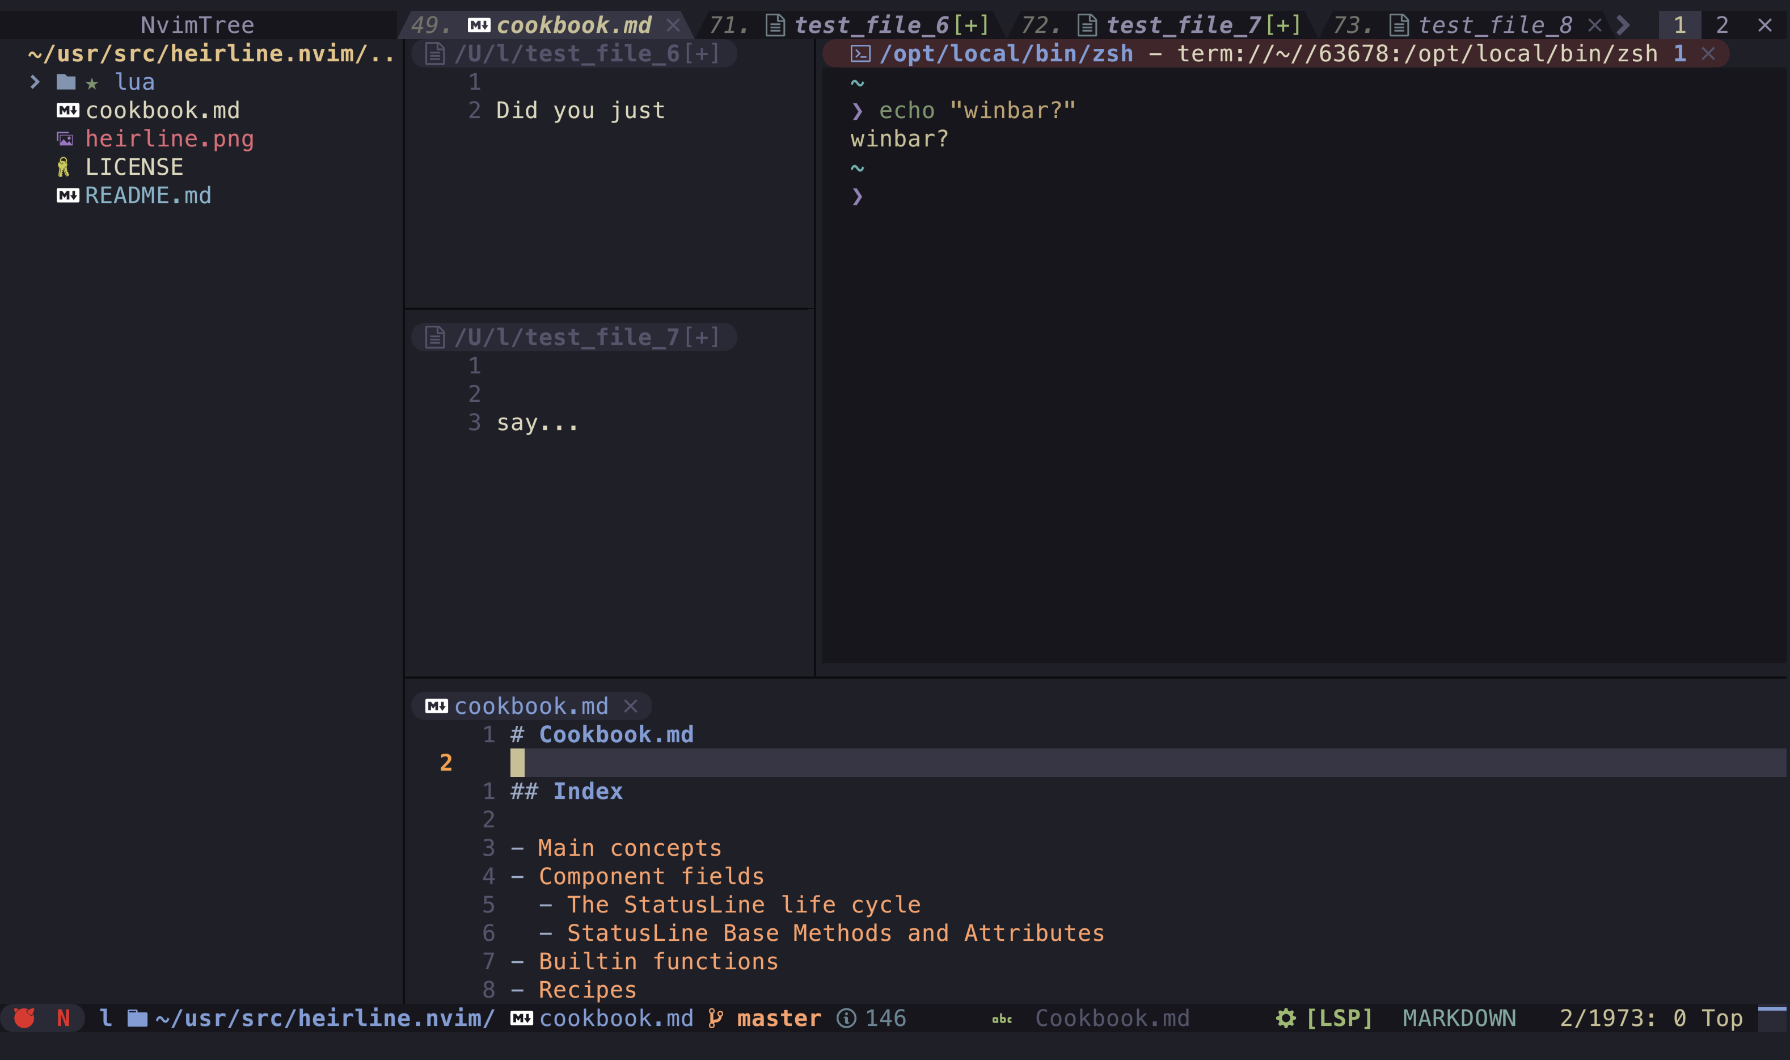The image size is (1790, 1060).
Task: Click the terminal icon in zsh winbar
Action: pyautogui.click(x=860, y=53)
